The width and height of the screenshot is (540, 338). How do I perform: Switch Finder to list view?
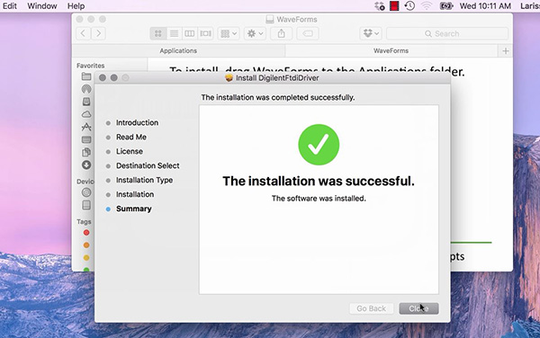(174, 33)
